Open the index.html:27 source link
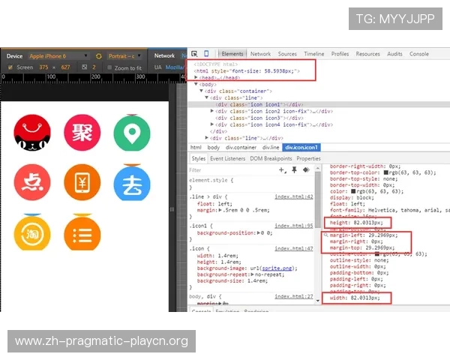 pos(294,296)
